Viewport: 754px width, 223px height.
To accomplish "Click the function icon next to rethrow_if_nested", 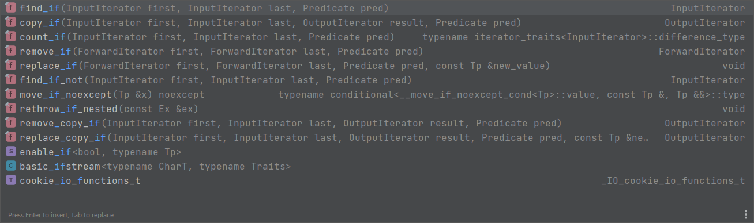I will click(10, 109).
